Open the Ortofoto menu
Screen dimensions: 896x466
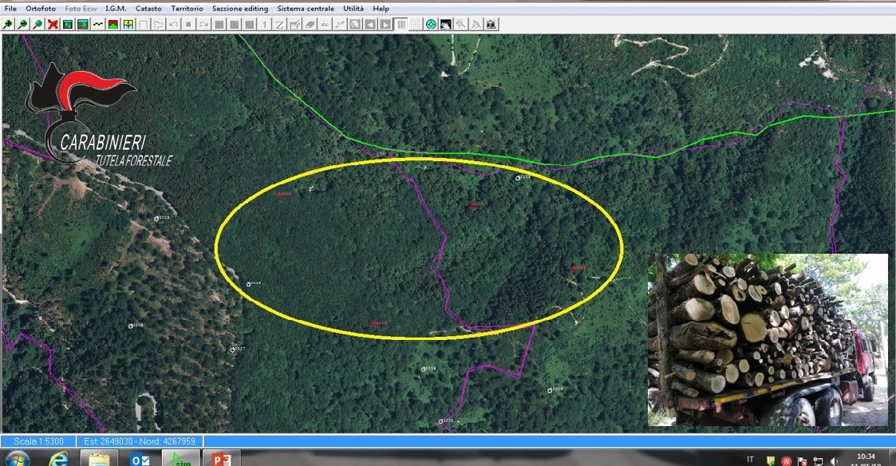[x=41, y=8]
